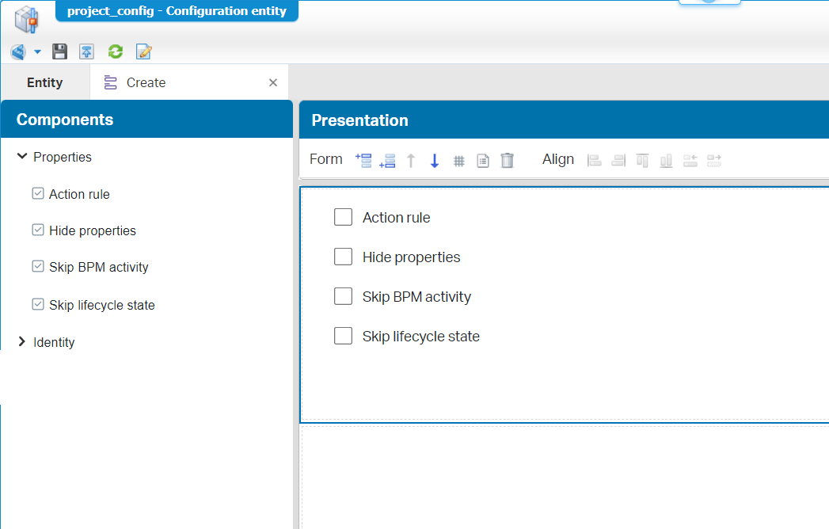Screen dimensions: 829x529
Task: Select Skip BPM activity in Components list
Action: [x=98, y=267]
